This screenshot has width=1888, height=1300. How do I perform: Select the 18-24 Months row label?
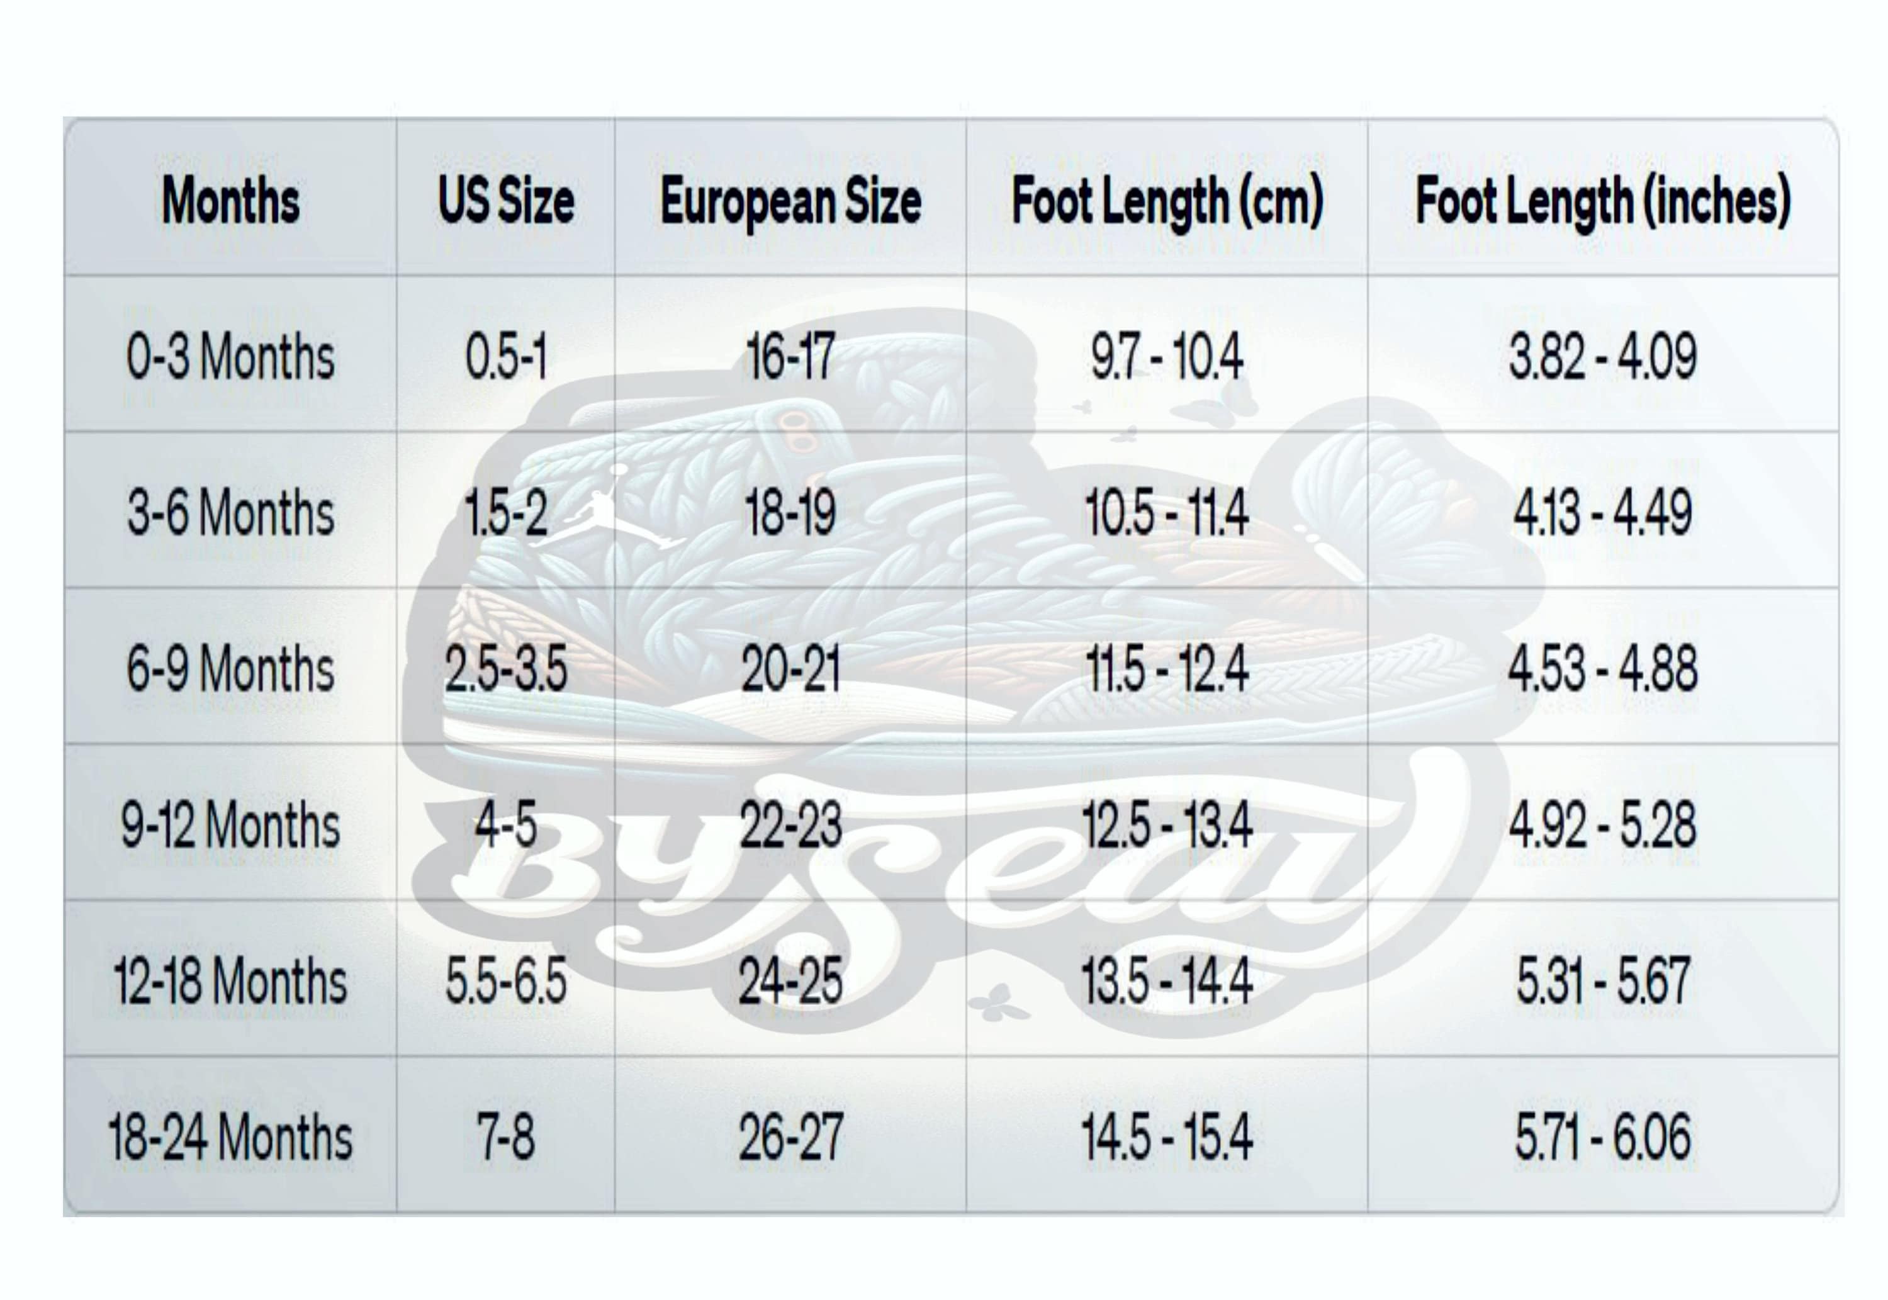pyautogui.click(x=230, y=1137)
